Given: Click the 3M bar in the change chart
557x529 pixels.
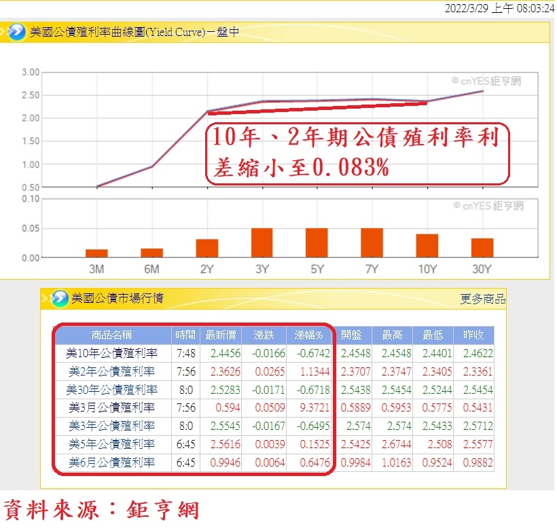Looking at the screenshot, I should tap(96, 253).
